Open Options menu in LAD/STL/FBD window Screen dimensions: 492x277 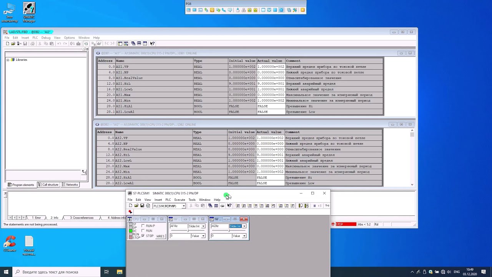point(69,38)
